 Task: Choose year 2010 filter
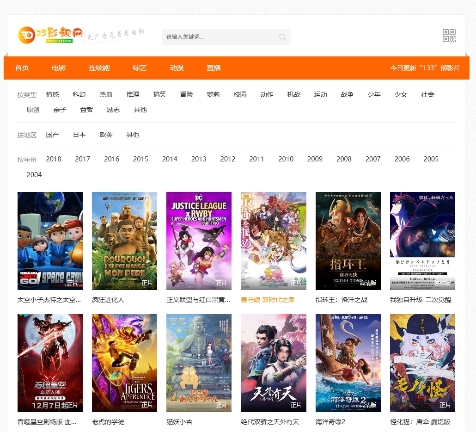coord(286,159)
